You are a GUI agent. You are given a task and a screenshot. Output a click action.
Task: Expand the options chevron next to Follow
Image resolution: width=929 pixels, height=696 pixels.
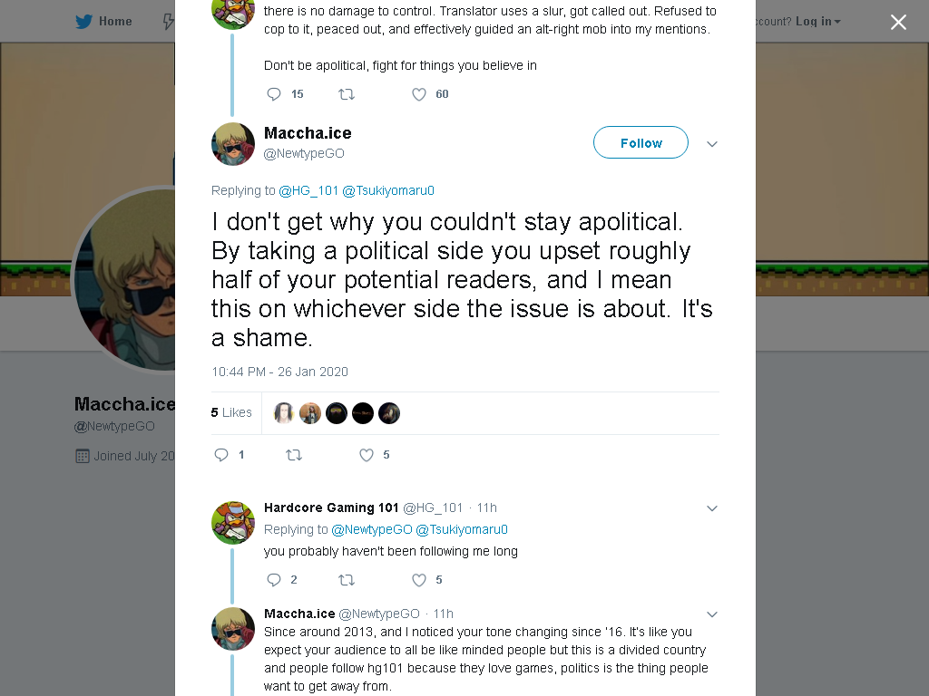[712, 144]
